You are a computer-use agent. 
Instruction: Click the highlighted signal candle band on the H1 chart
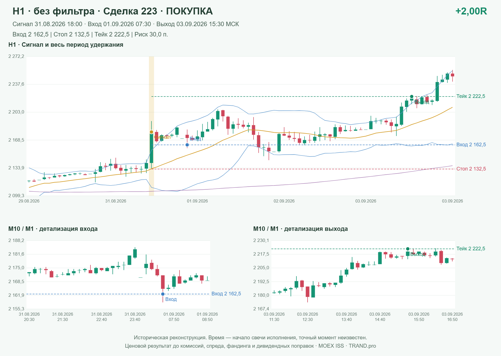pos(151,126)
